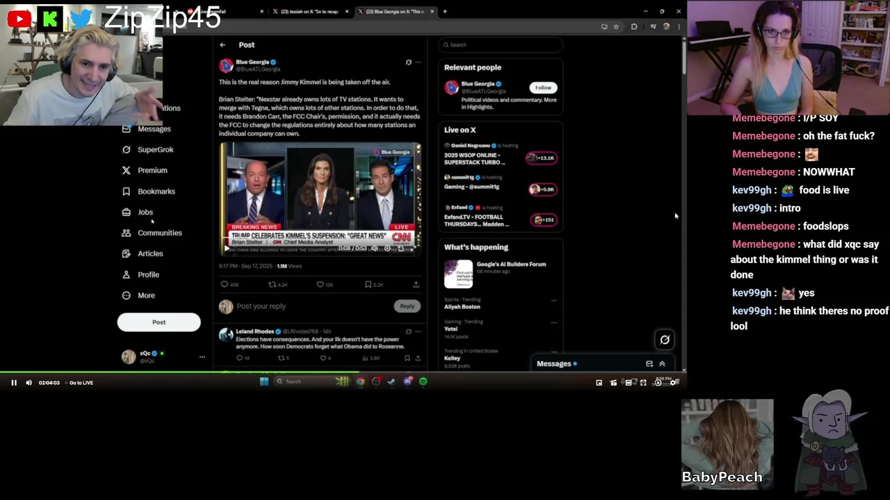Screen dimensions: 890x500
Task: Open Chrome from the Windows taskbar
Action: point(360,381)
